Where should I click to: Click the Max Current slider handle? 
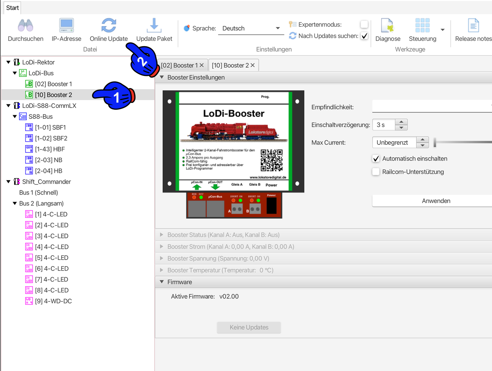coord(435,142)
